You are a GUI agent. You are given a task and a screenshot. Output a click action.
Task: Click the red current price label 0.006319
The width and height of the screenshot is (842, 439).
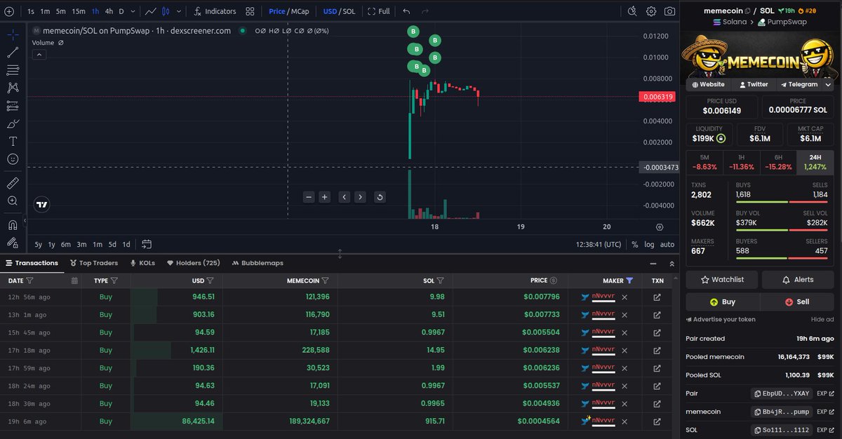[657, 97]
